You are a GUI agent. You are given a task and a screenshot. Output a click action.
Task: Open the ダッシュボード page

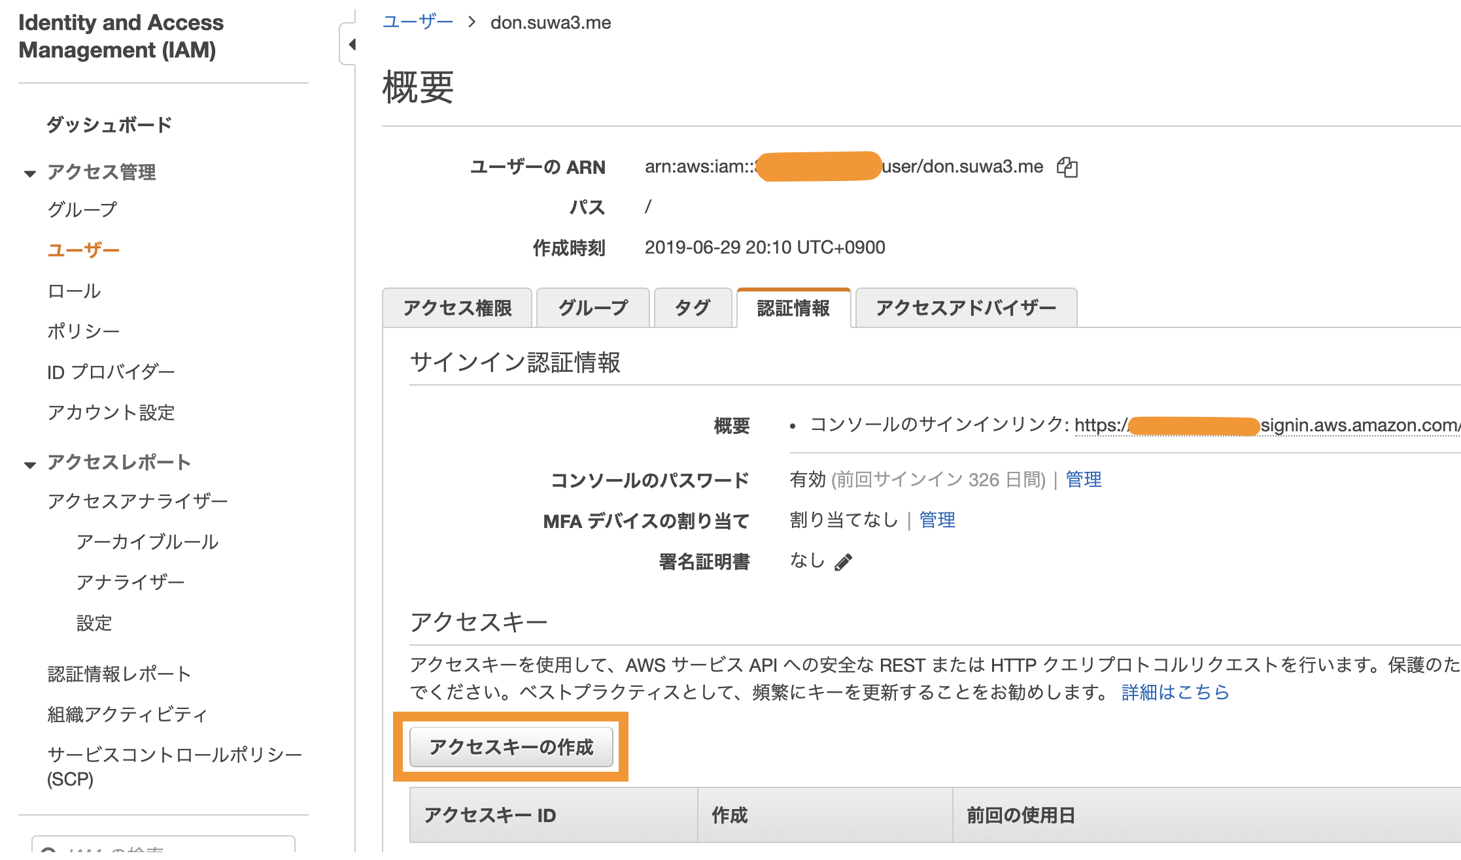click(x=109, y=124)
